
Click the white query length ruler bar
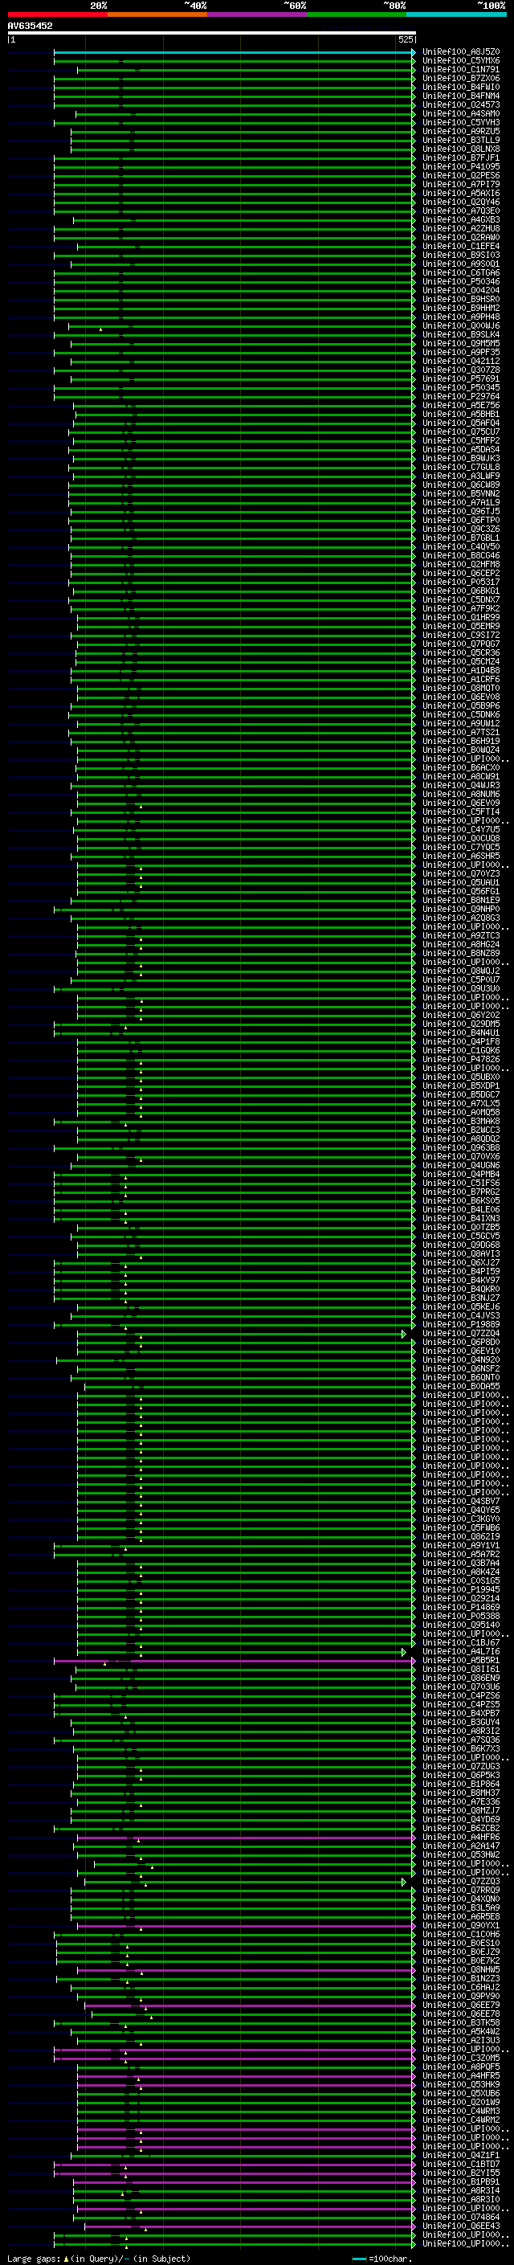coord(212,34)
